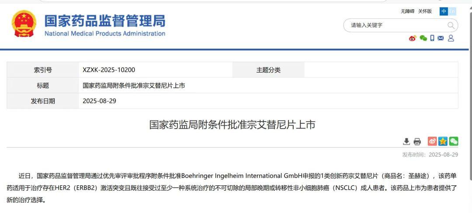Click the 国家药品监督管理局 site title

click(x=105, y=21)
